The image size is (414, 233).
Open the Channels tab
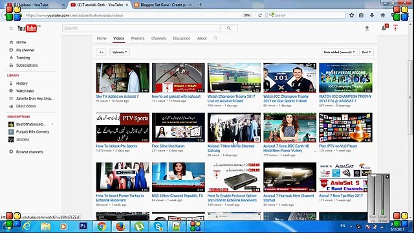158,38
